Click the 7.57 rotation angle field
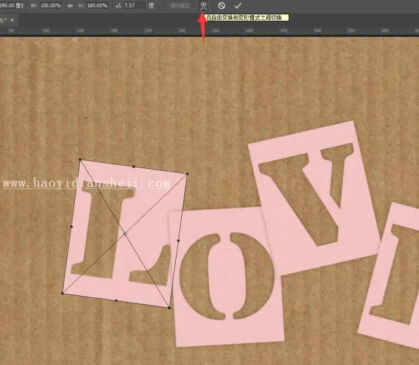The height and width of the screenshot is (365, 419). pyautogui.click(x=134, y=5)
